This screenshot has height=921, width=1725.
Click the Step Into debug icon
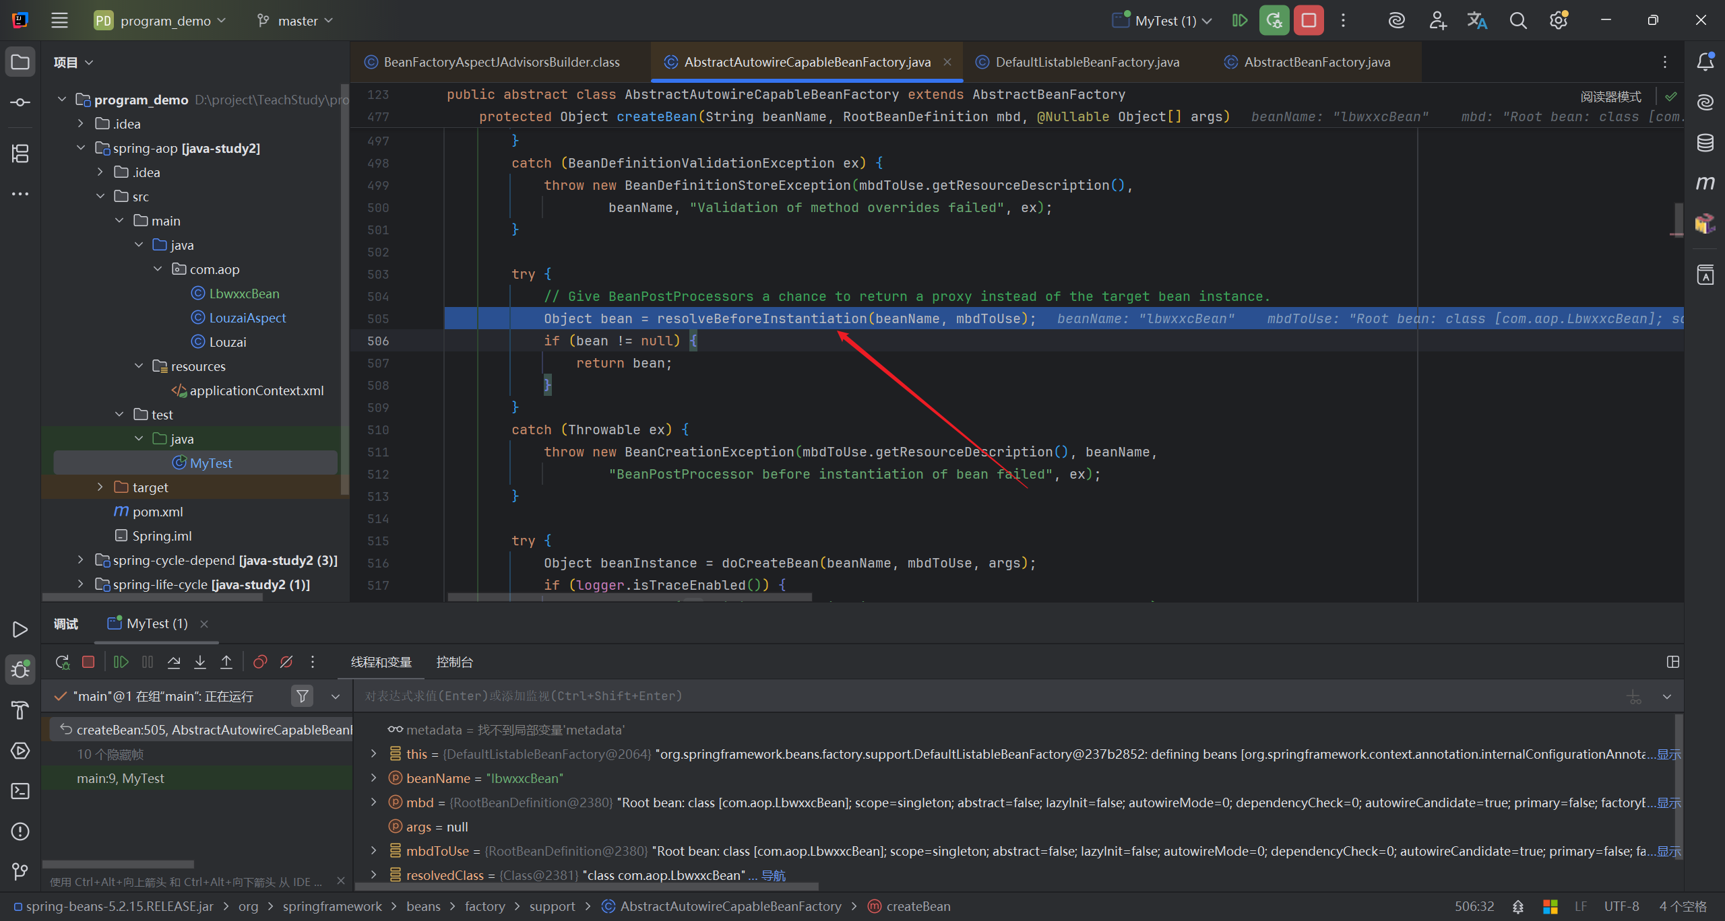[x=200, y=662]
